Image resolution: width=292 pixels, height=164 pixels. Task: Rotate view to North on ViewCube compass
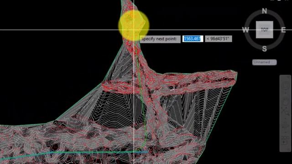pos(264,11)
